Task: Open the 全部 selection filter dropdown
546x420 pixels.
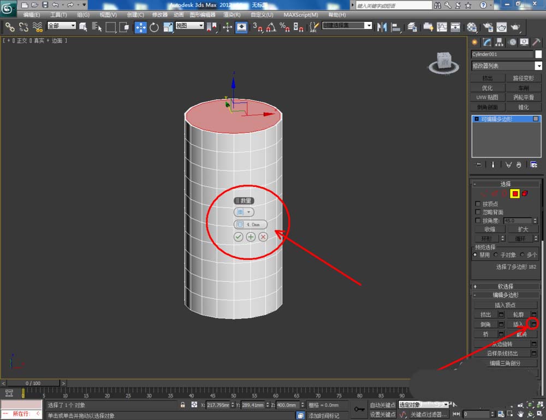Action: coord(61,26)
